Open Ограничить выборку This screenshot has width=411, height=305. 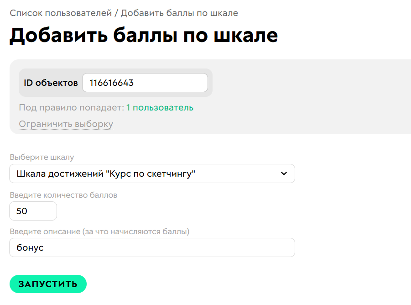66,124
